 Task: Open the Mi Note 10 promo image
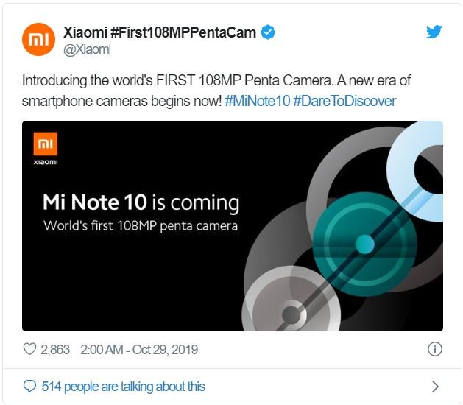point(233,226)
